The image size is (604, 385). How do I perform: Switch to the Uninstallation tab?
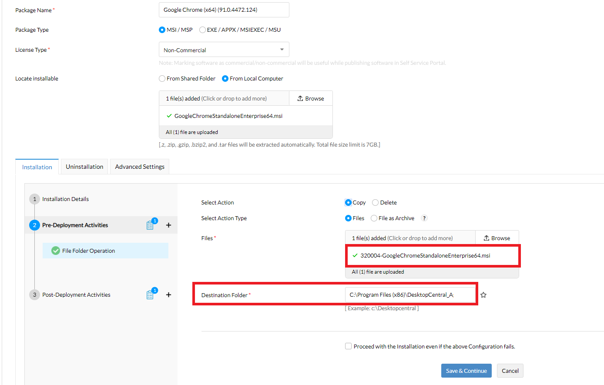pos(84,167)
